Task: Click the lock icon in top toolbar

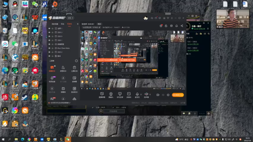Action: [166, 26]
